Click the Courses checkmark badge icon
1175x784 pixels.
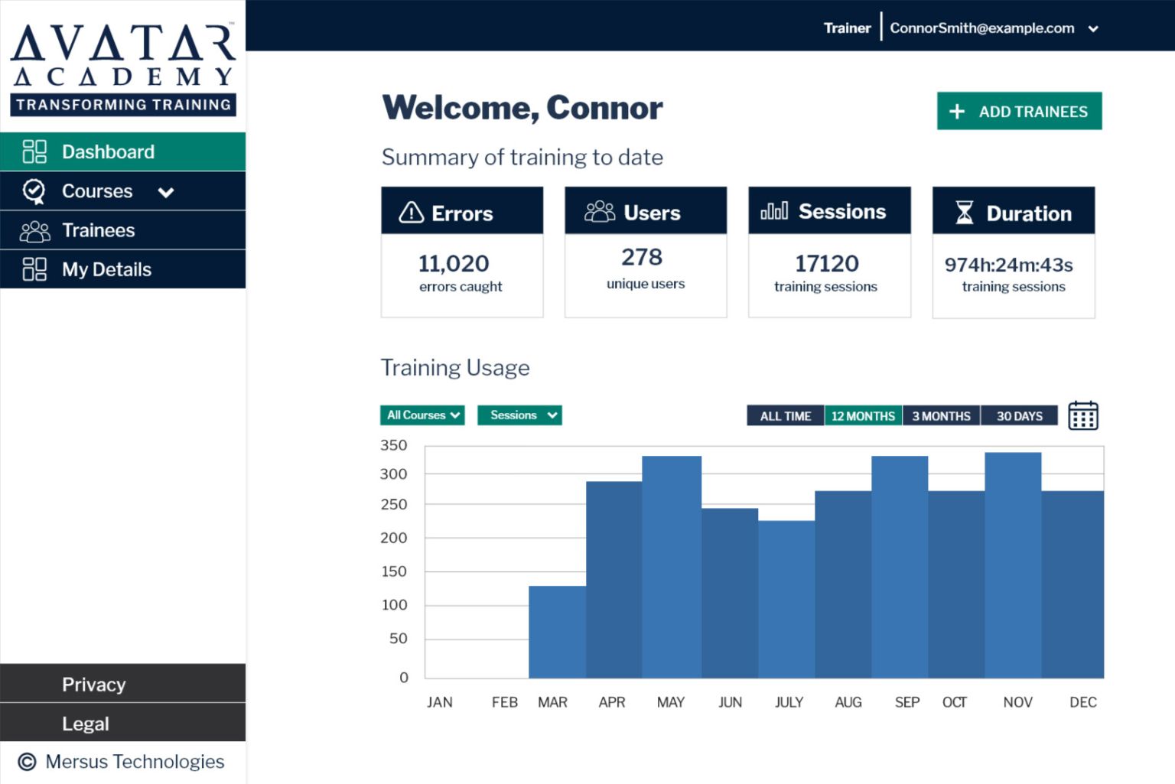click(34, 191)
